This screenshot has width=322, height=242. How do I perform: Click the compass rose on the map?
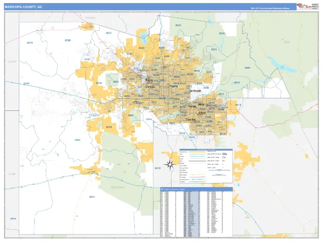(170, 164)
